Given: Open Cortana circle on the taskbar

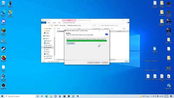Looking at the screenshot, I should tap(38, 96).
